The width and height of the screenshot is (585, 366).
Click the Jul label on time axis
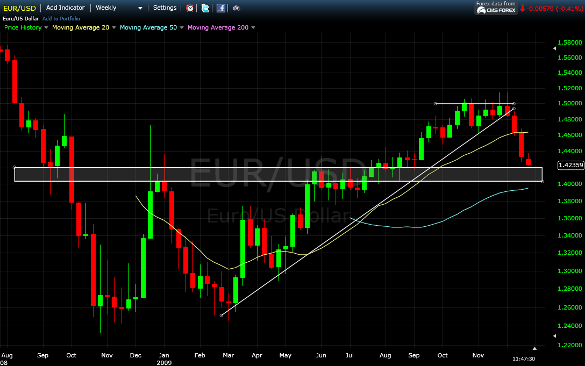[x=349, y=355]
